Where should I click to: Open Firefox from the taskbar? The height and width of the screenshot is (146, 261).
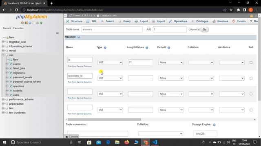[x=127, y=142]
